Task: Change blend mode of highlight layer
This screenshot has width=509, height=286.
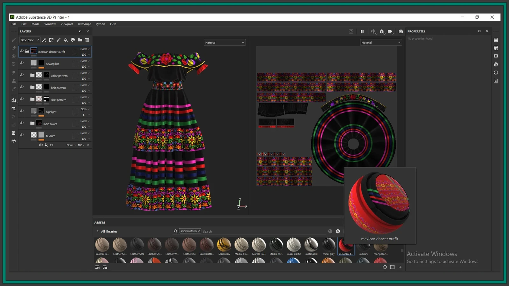Action: pyautogui.click(x=85, y=109)
